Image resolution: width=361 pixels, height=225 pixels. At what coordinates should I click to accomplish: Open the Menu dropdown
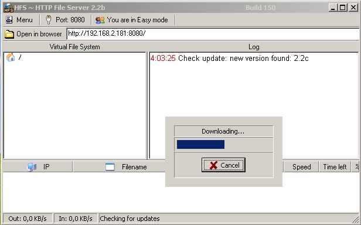point(19,20)
